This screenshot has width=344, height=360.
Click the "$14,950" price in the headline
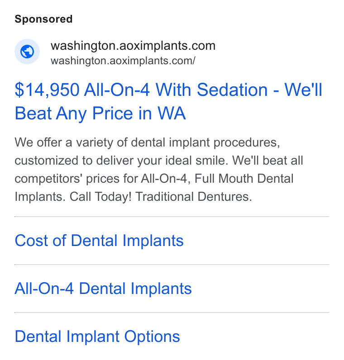click(x=47, y=90)
